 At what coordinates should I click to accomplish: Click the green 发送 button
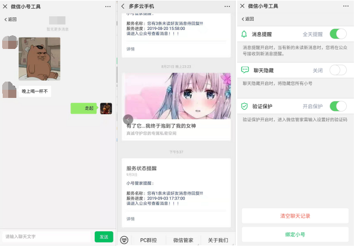tap(104, 237)
